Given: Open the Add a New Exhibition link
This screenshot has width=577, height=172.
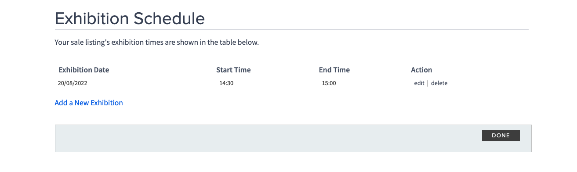Looking at the screenshot, I should point(89,103).
